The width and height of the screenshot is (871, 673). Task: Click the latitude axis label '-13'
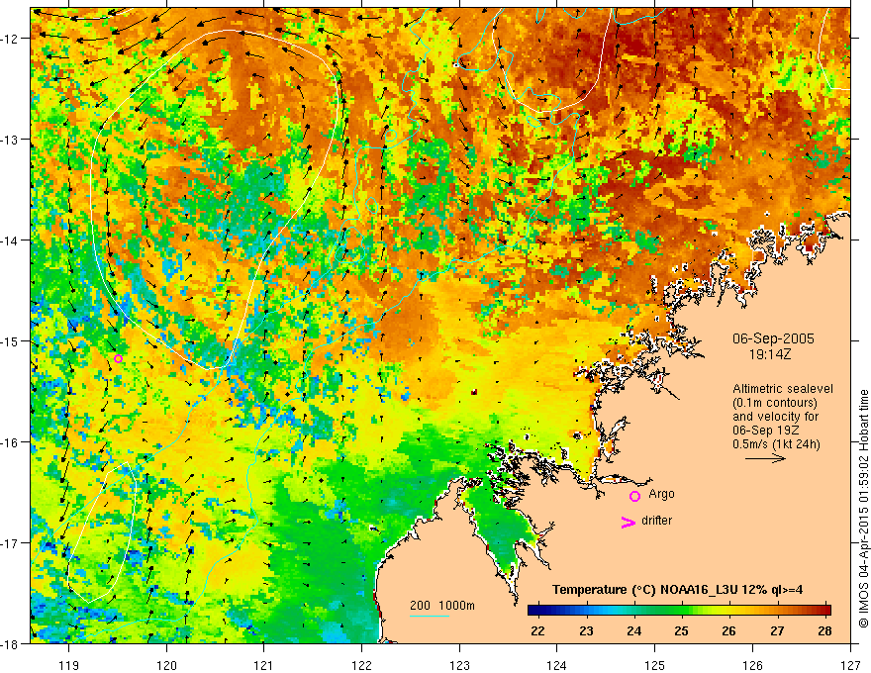coord(11,140)
